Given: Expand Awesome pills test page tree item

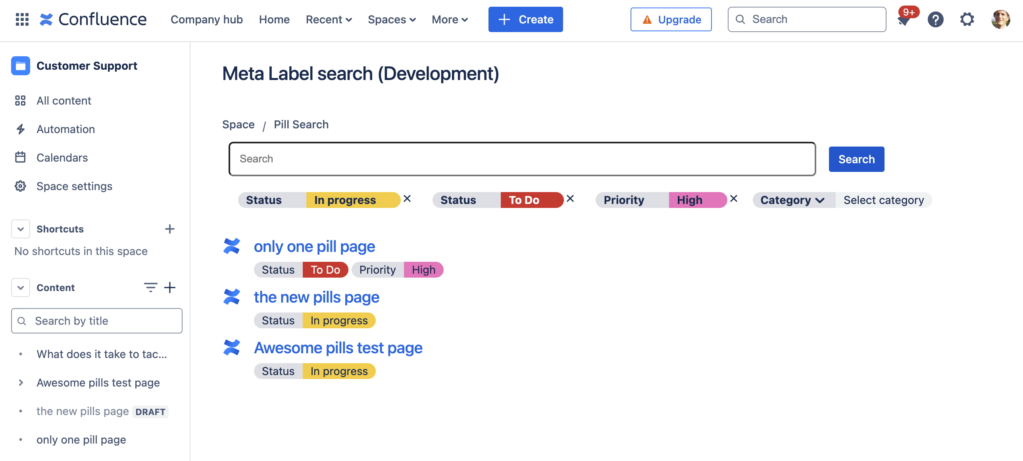Looking at the screenshot, I should [21, 383].
